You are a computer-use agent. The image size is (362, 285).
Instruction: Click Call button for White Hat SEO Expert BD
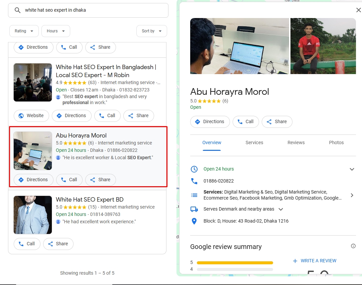[27, 244]
